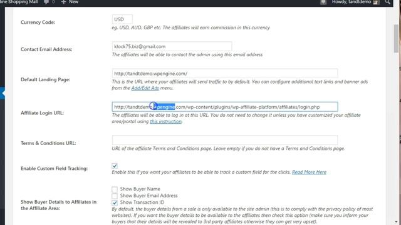
Task: Open the admin bar search magnifier icon
Action: coord(387,2)
